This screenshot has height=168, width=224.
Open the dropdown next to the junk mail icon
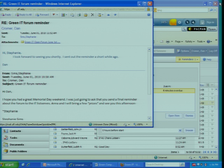pyautogui.click(x=103, y=15)
